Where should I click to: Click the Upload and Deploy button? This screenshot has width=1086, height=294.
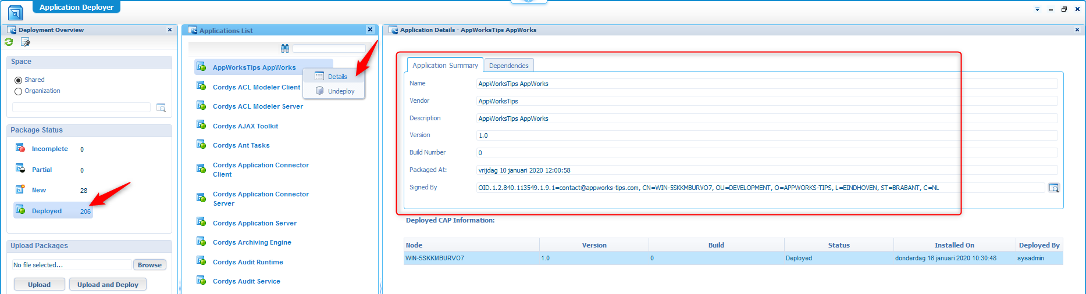coord(108,285)
